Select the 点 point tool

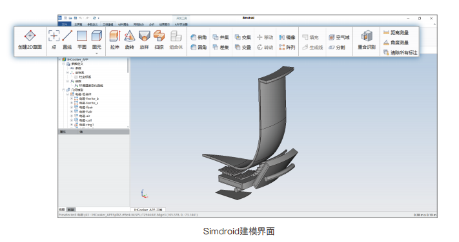[x=54, y=40]
